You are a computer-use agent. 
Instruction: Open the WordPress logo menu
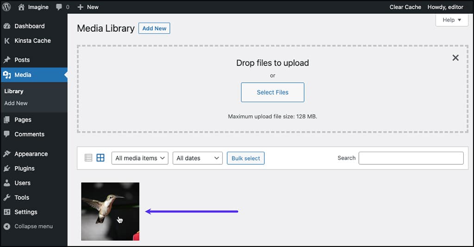pos(6,7)
